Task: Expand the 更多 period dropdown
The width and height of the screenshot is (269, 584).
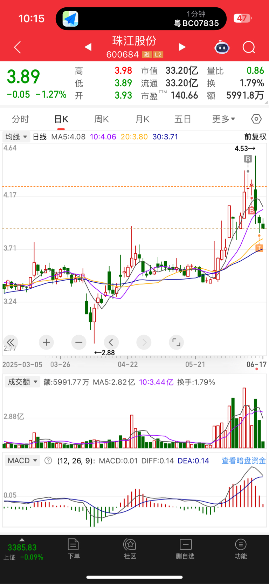Action: [x=223, y=119]
